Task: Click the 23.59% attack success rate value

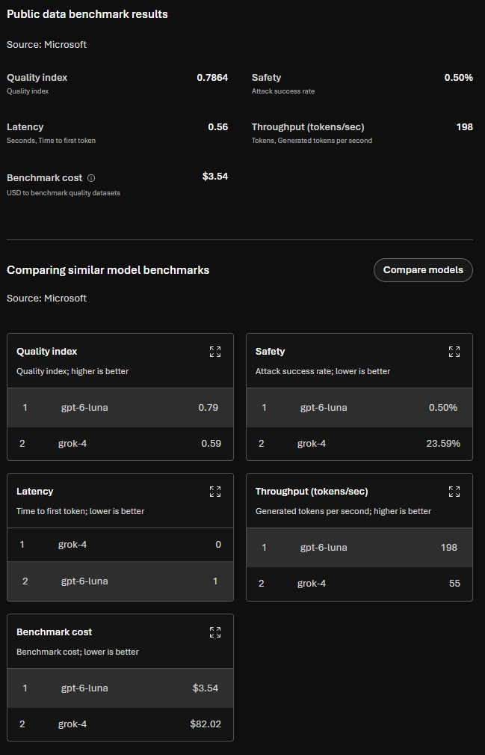Action: [x=443, y=444]
